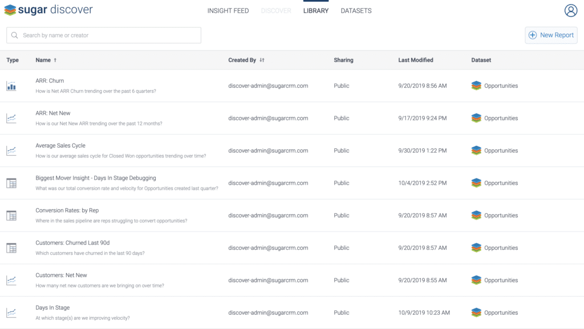
Task: Click the 9/30/2019 1:22 PM date
Action: tap(423, 151)
